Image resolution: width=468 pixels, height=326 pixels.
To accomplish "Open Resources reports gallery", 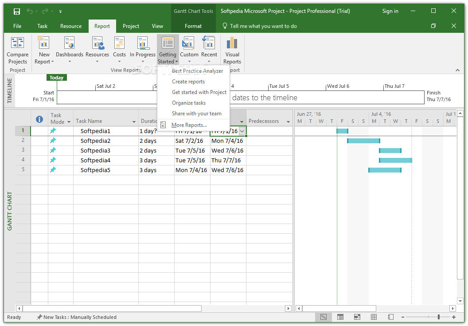I will click(x=97, y=50).
